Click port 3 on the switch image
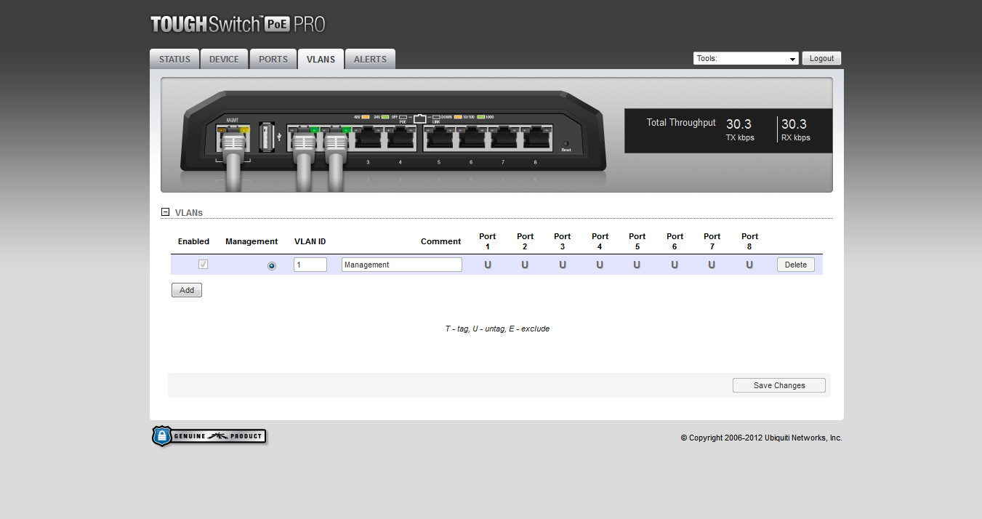The height and width of the screenshot is (519, 982). click(x=368, y=137)
